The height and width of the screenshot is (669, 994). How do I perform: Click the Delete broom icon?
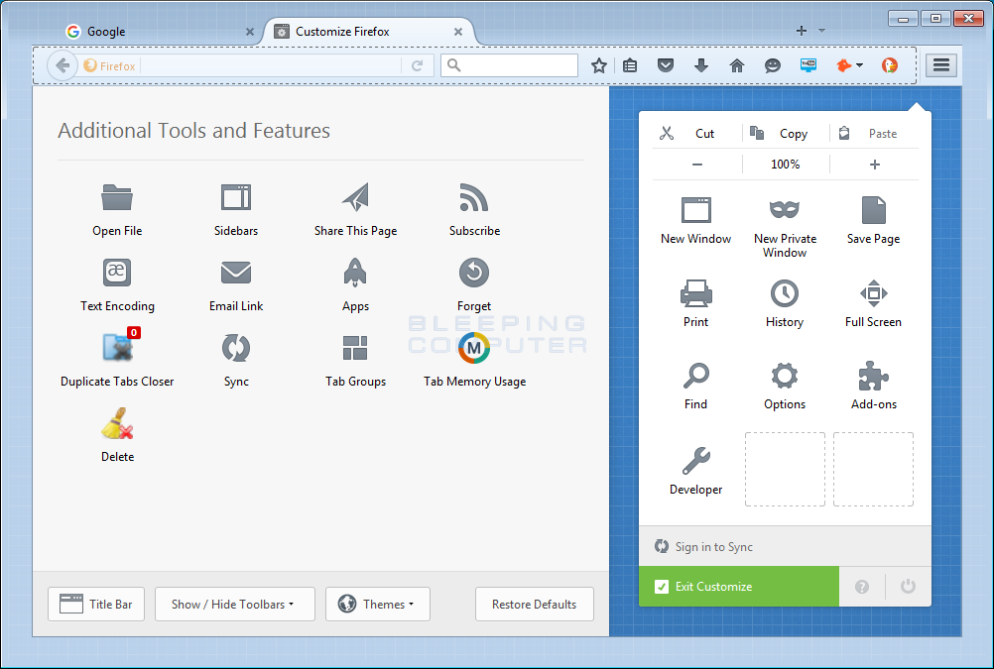pos(117,423)
